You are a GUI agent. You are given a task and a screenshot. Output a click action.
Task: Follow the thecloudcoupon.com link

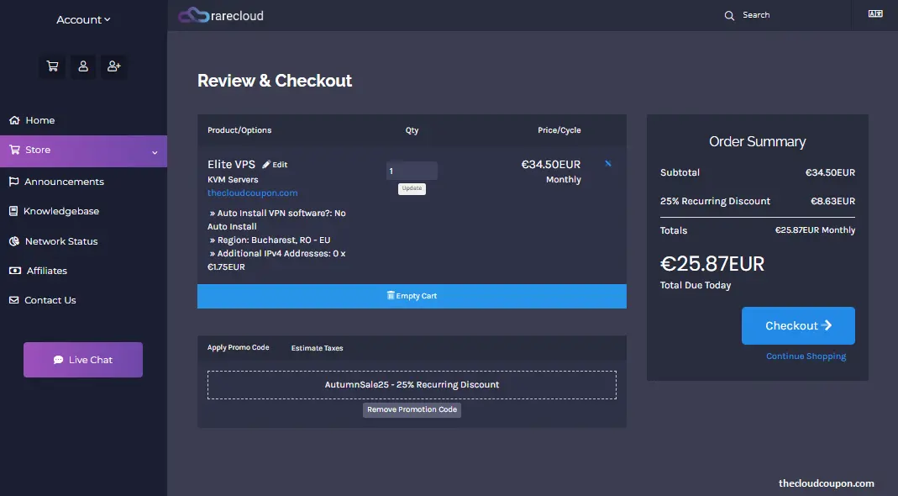tap(253, 193)
